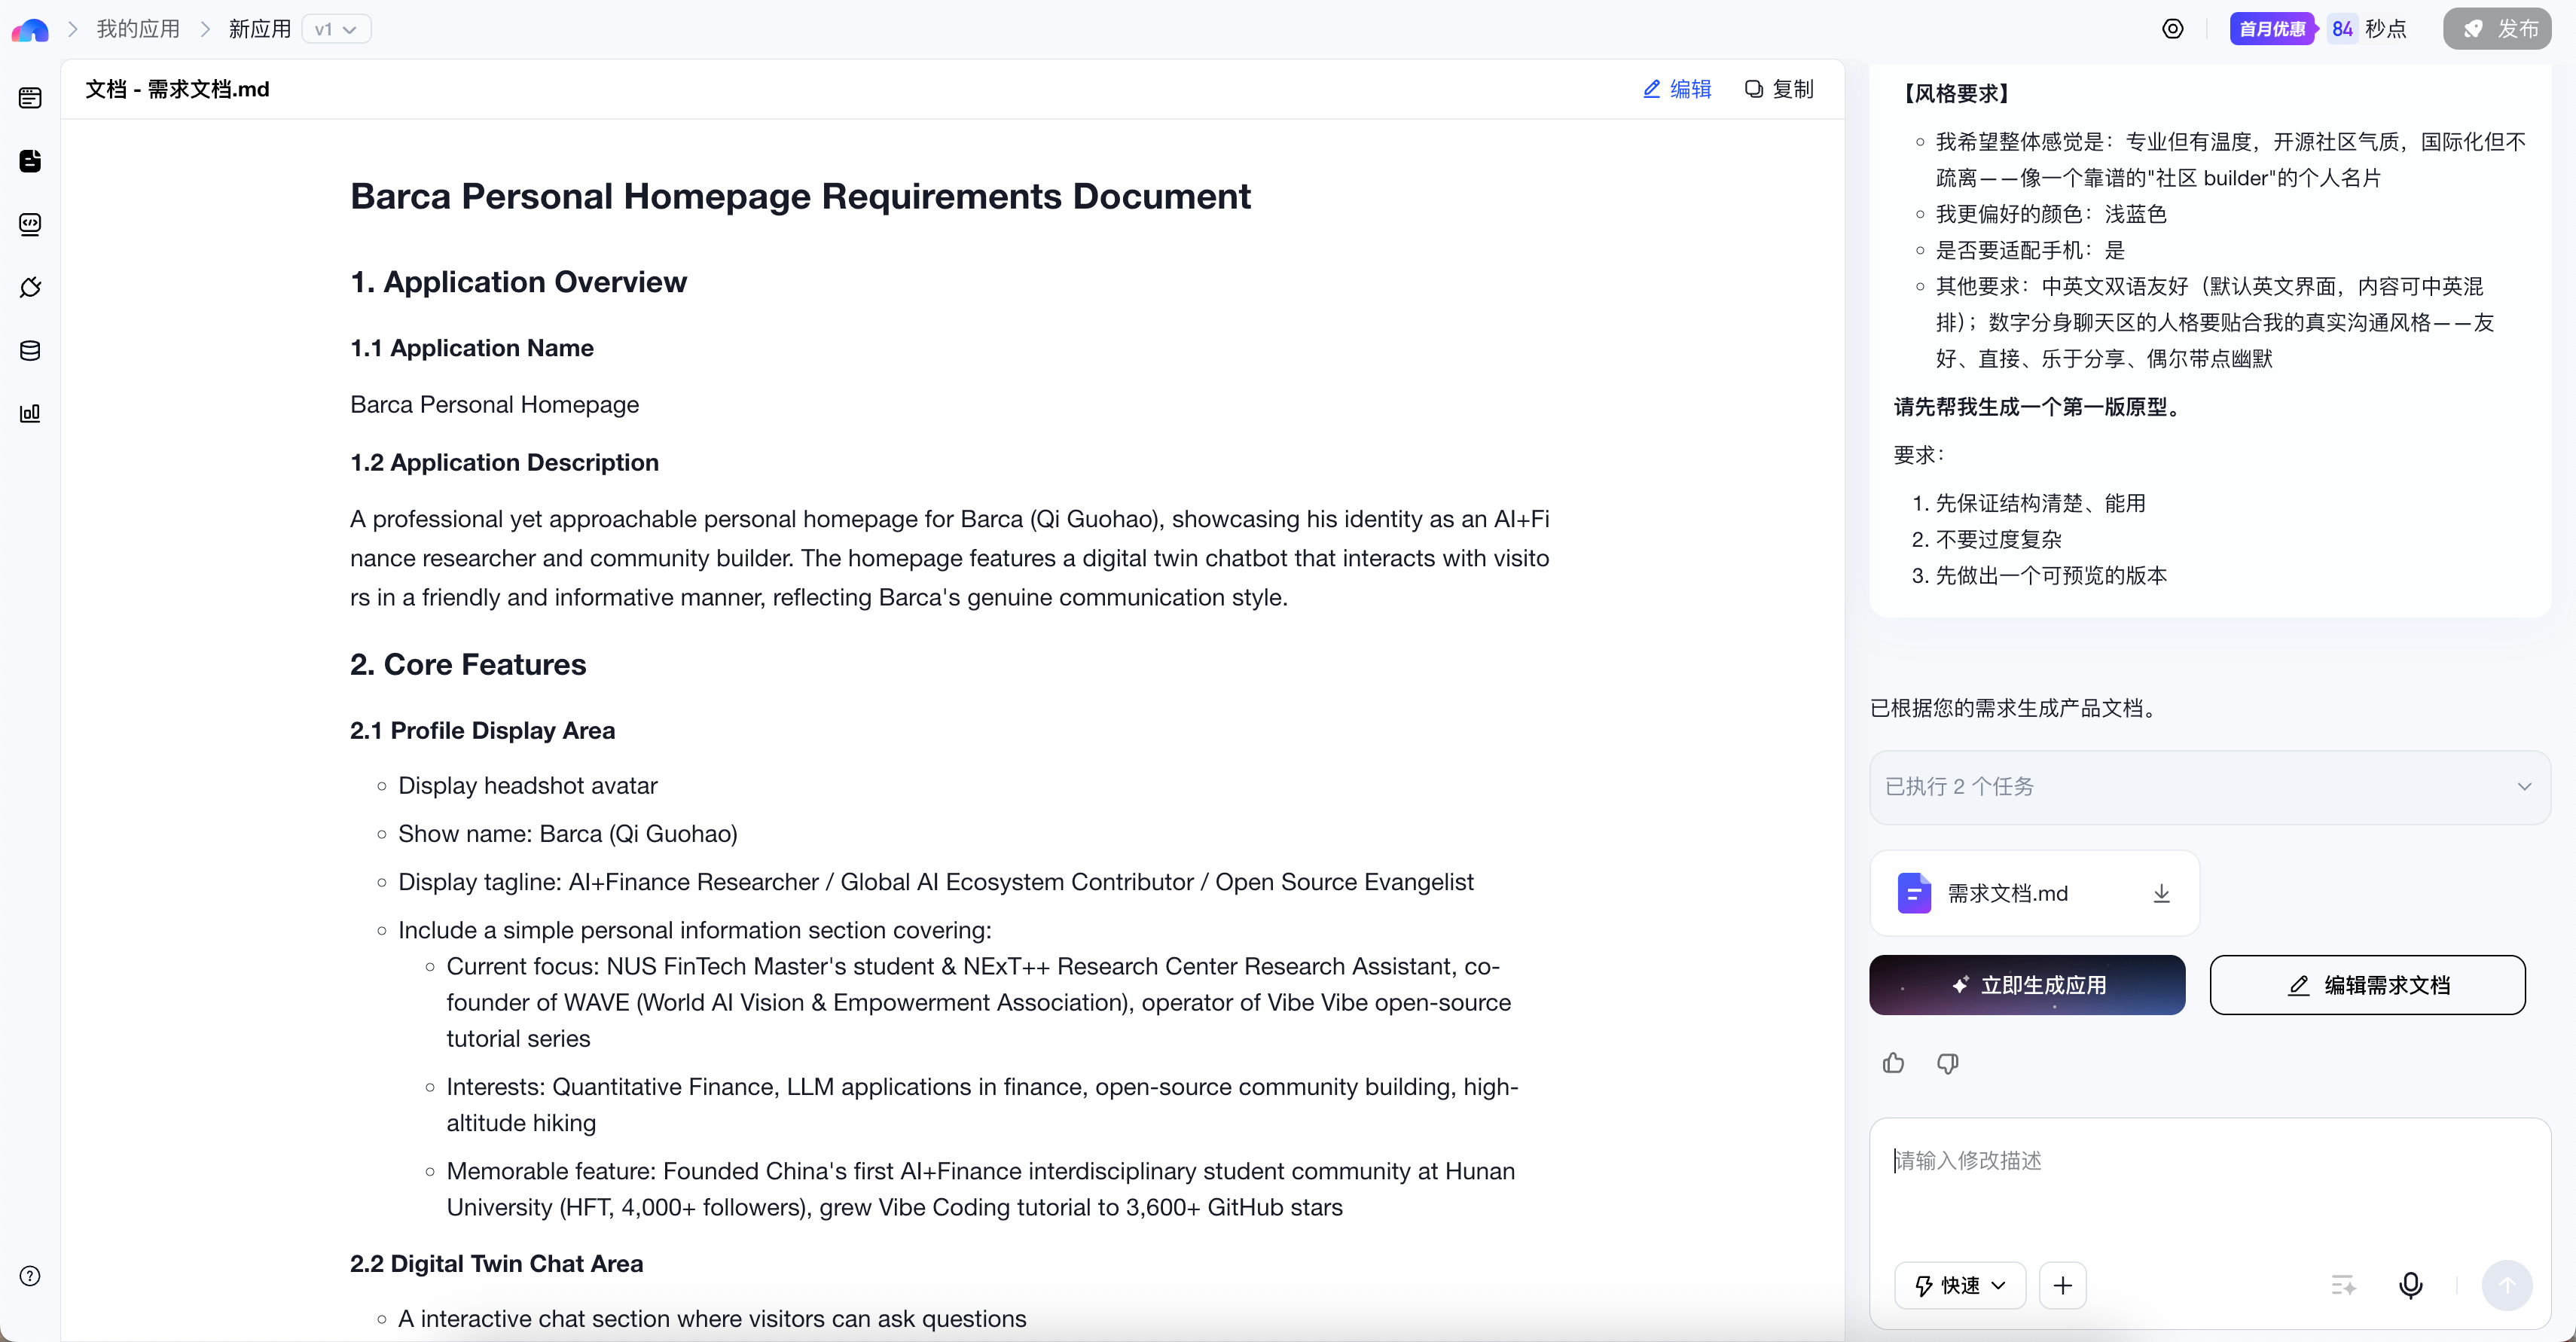Open the analytics chart sidebar icon
This screenshot has width=2576, height=1342.
point(30,414)
